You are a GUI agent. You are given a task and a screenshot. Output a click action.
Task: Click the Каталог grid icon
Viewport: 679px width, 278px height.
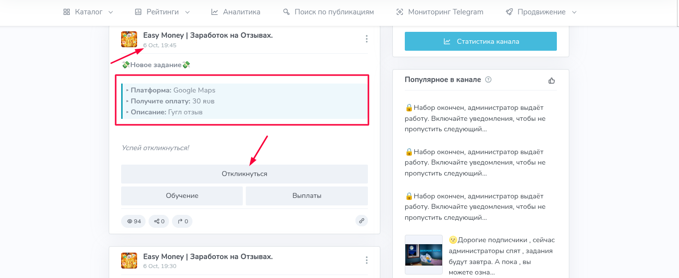click(x=67, y=12)
